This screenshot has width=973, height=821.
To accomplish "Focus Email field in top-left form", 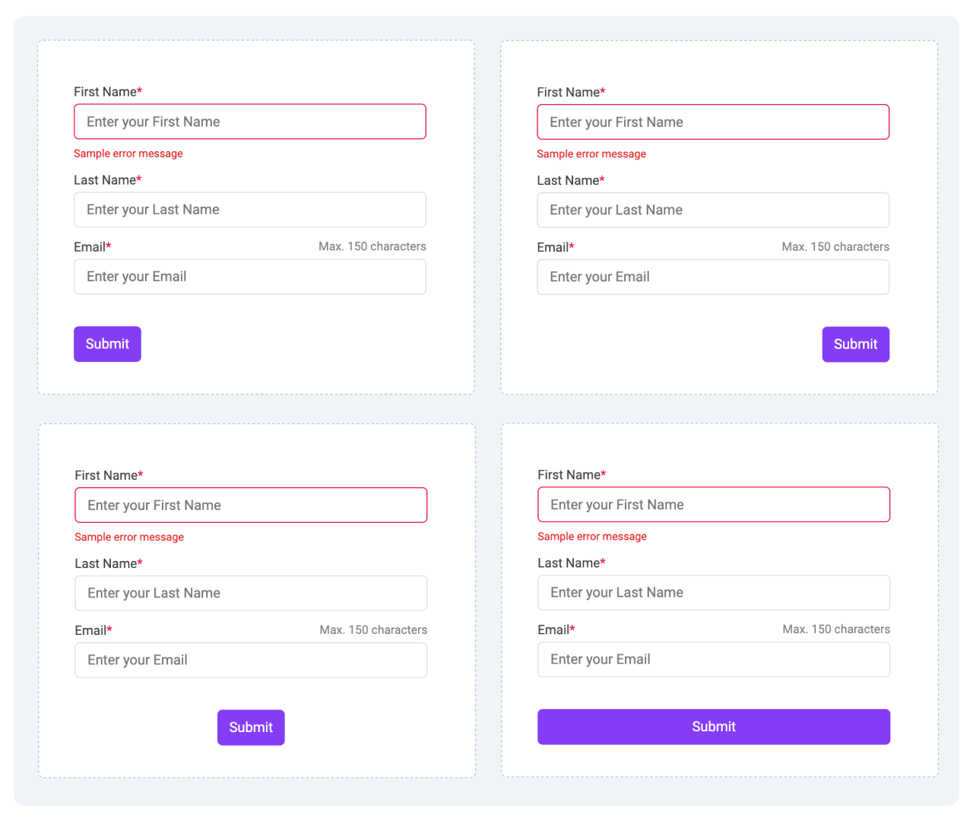I will (249, 277).
